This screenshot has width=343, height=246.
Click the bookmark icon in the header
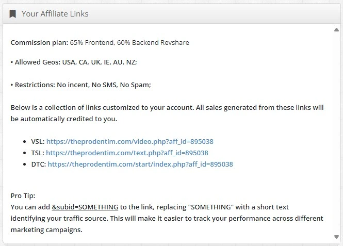point(12,13)
